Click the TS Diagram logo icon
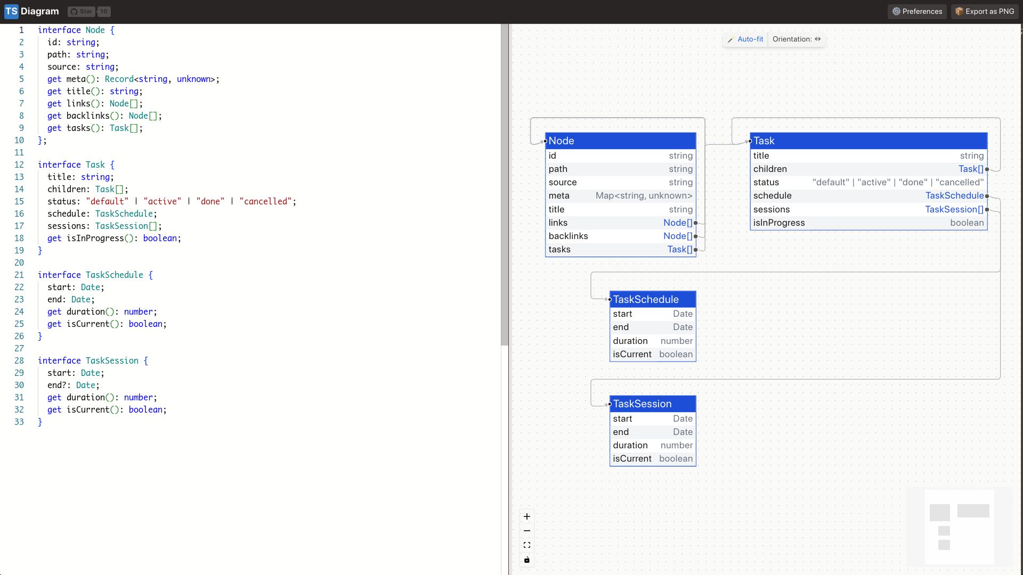This screenshot has height=575, width=1023. tap(11, 11)
